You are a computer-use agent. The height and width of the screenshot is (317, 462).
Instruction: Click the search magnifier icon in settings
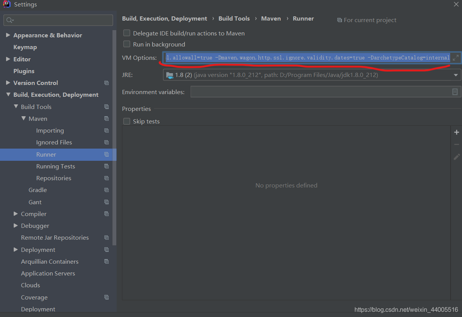pyautogui.click(x=10, y=20)
